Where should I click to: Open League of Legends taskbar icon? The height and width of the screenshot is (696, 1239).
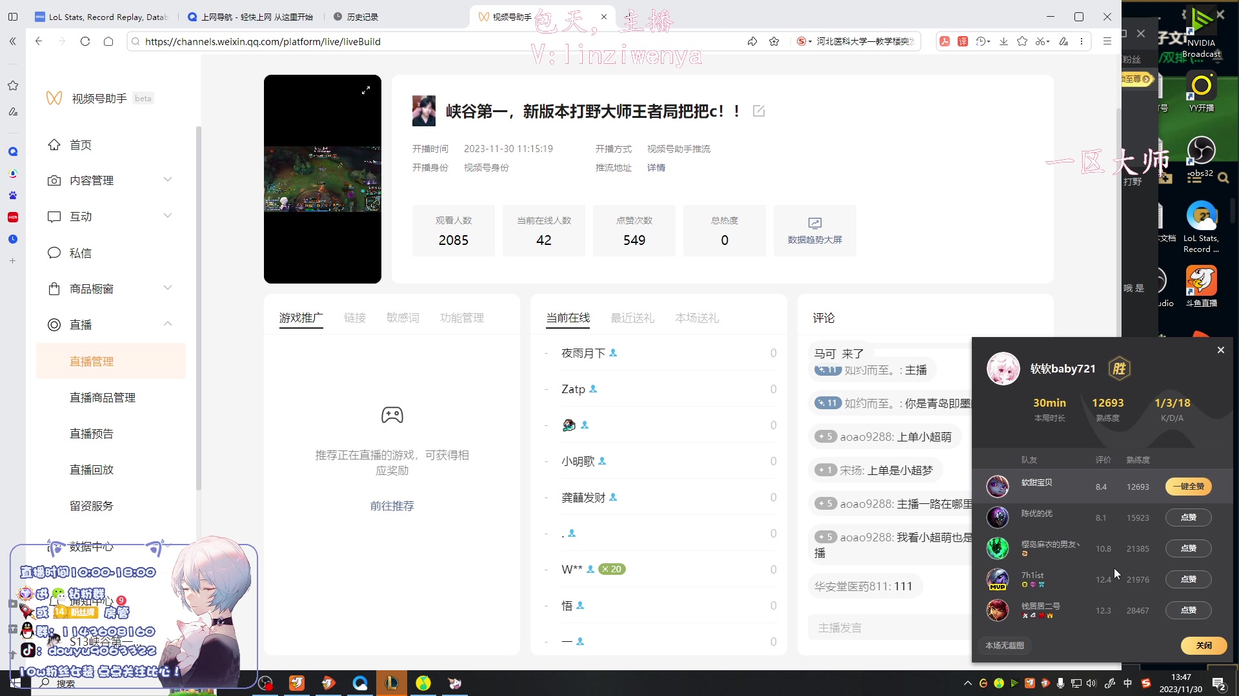point(392,683)
